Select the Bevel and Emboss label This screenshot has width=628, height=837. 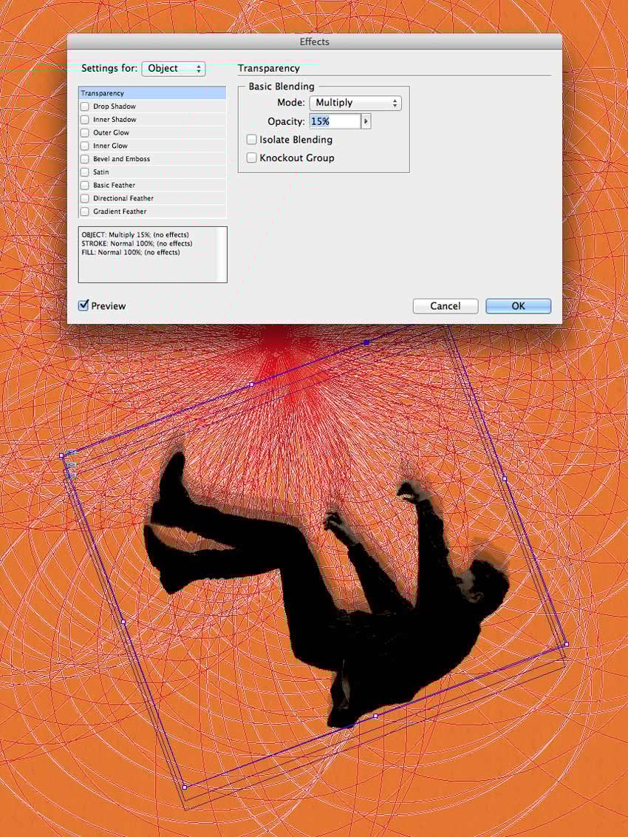tap(122, 159)
